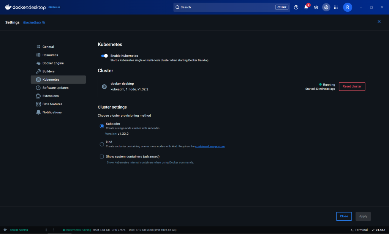Open the Learning center graduation cap icon
The height and width of the screenshot is (234, 389).
[x=316, y=7]
